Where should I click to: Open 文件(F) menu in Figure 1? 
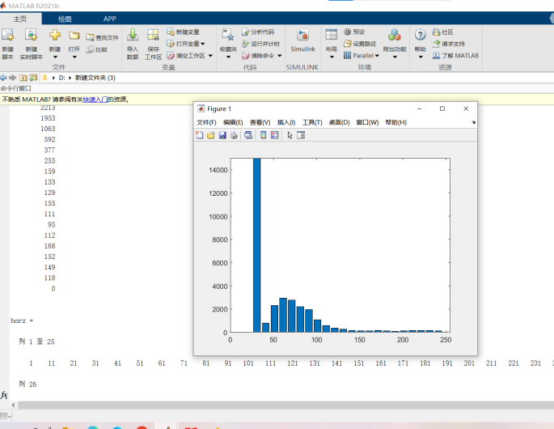(x=206, y=122)
